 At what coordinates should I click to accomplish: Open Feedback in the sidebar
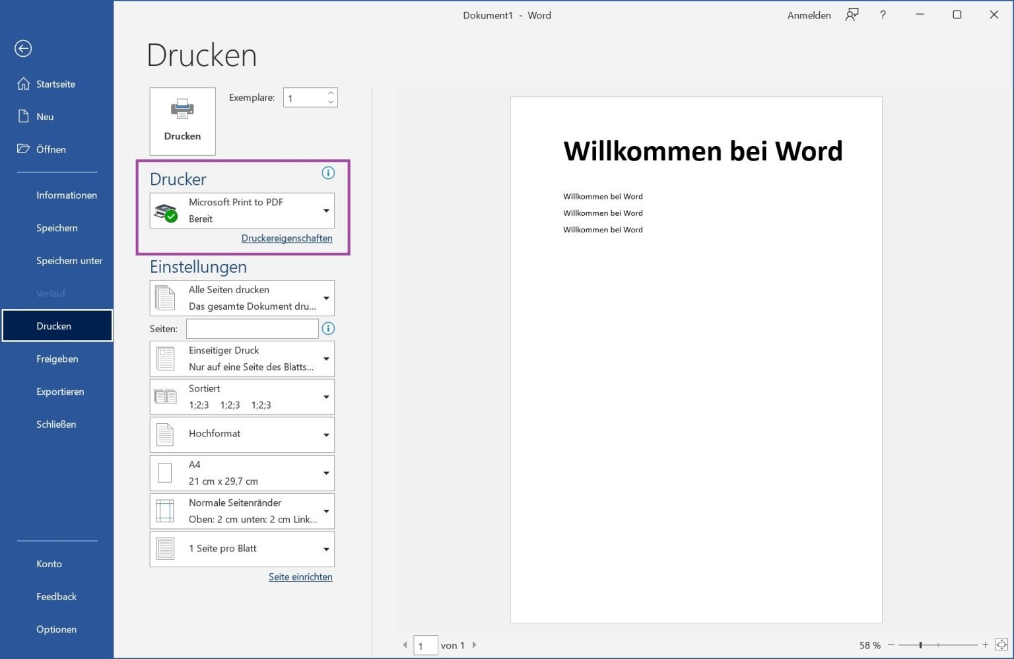click(57, 596)
